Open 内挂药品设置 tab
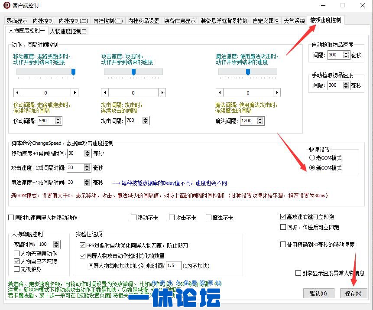This screenshot has height=310, width=373. pyautogui.click(x=144, y=21)
